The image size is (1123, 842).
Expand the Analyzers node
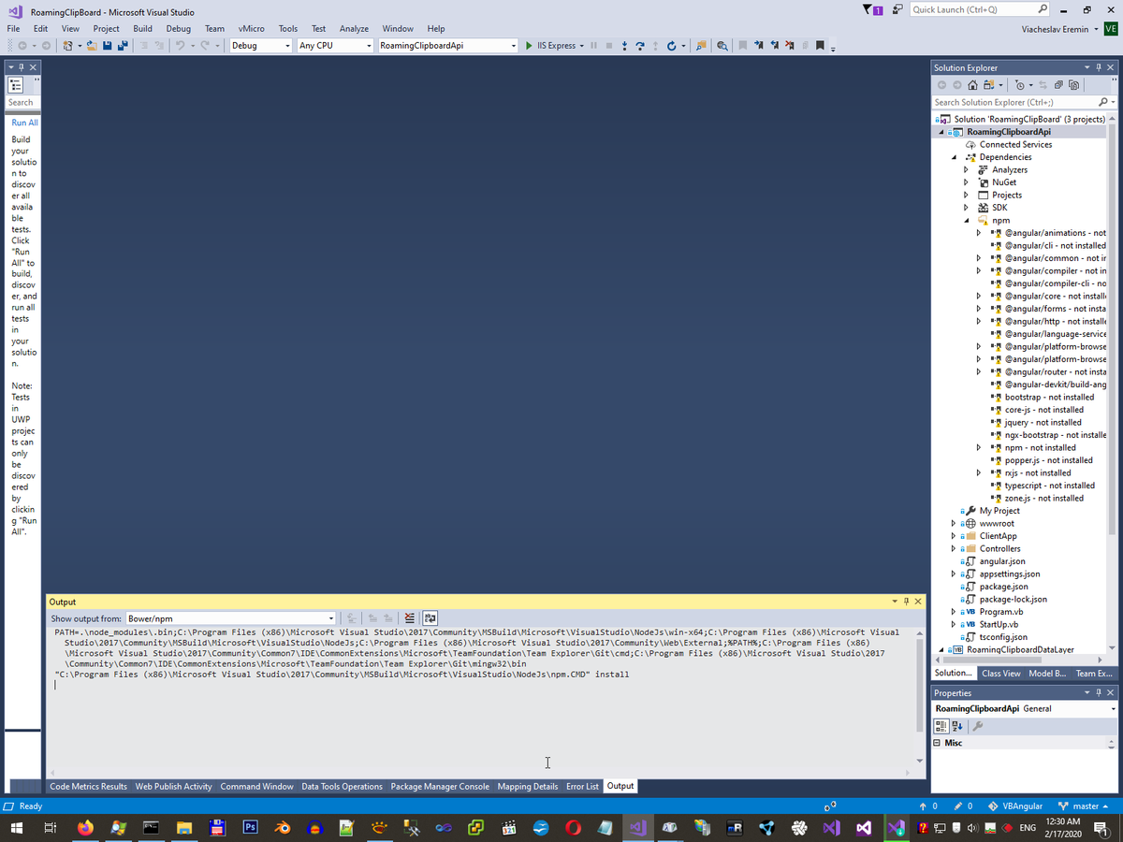[x=966, y=170]
